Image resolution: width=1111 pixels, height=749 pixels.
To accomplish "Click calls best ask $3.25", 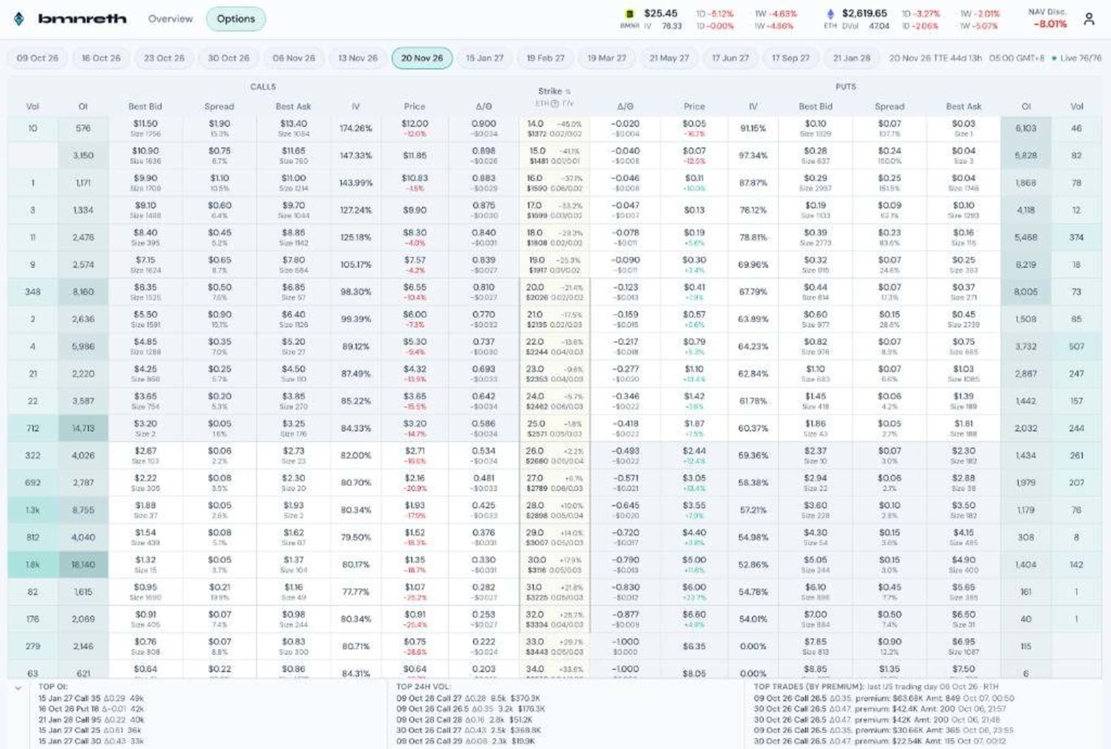I will pyautogui.click(x=293, y=424).
